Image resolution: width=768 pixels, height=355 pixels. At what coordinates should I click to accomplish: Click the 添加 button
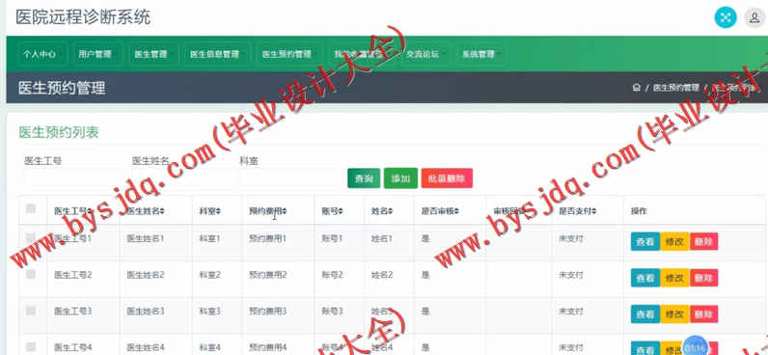point(400,178)
